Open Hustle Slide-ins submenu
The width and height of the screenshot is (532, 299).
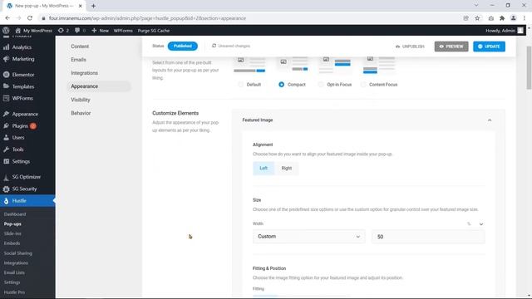pos(12,233)
